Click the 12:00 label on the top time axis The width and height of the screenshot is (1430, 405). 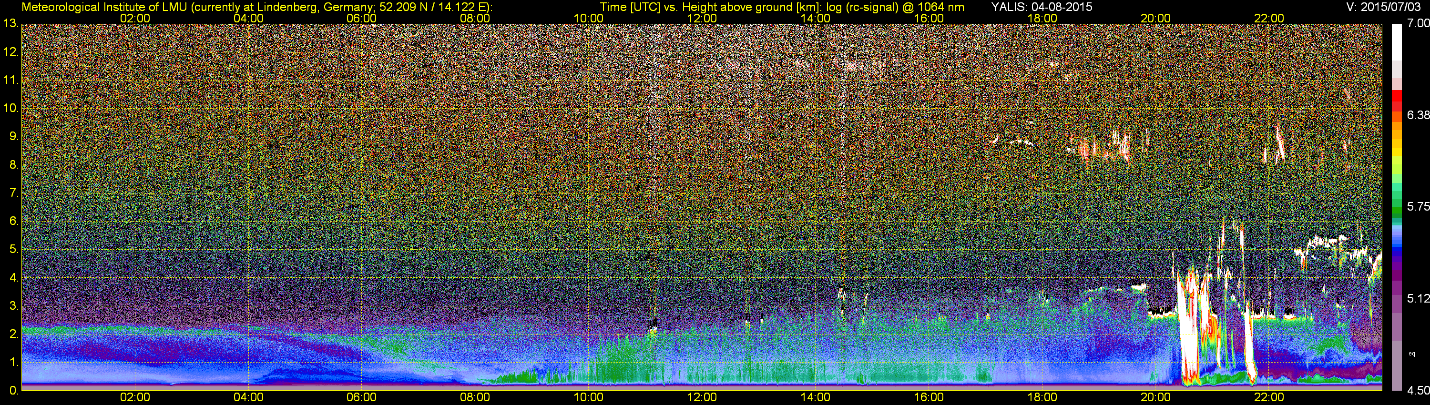[702, 18]
